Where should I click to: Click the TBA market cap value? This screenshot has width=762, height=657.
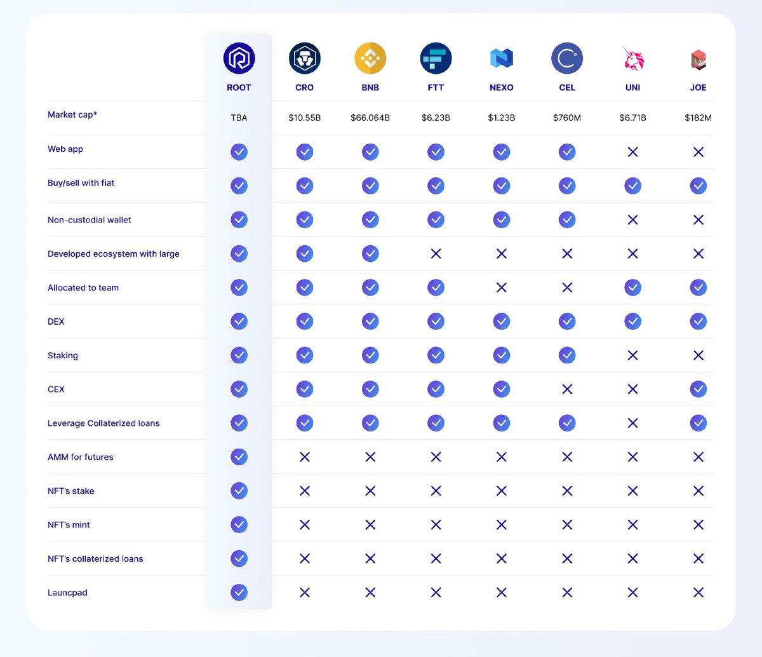(239, 118)
